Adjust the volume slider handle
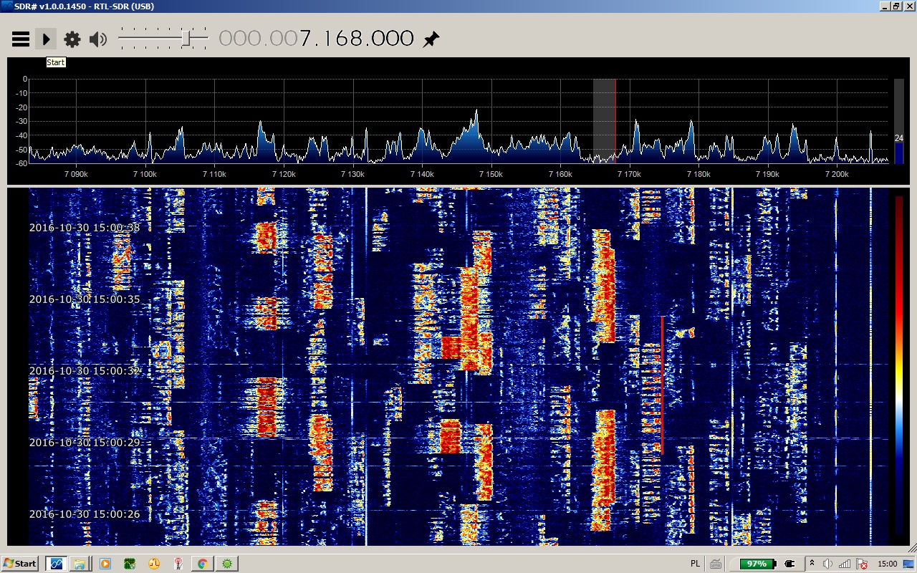917x573 pixels. 186,39
